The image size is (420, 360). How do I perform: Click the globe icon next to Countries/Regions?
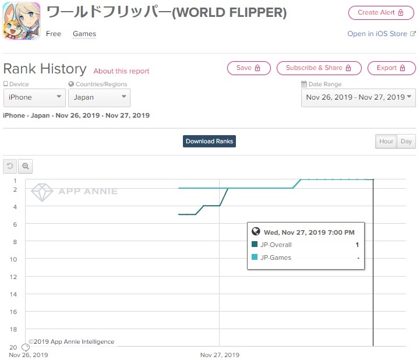click(x=71, y=84)
